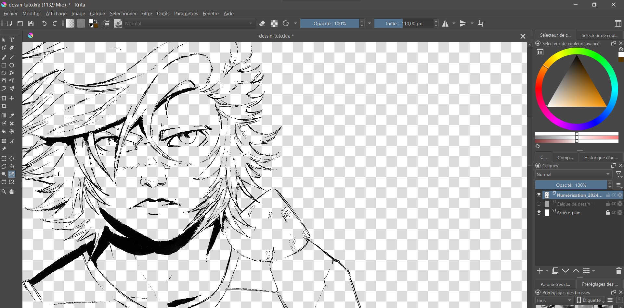Select the Calligraphy tool
Viewport: 624px width, 308px height.
(12, 48)
